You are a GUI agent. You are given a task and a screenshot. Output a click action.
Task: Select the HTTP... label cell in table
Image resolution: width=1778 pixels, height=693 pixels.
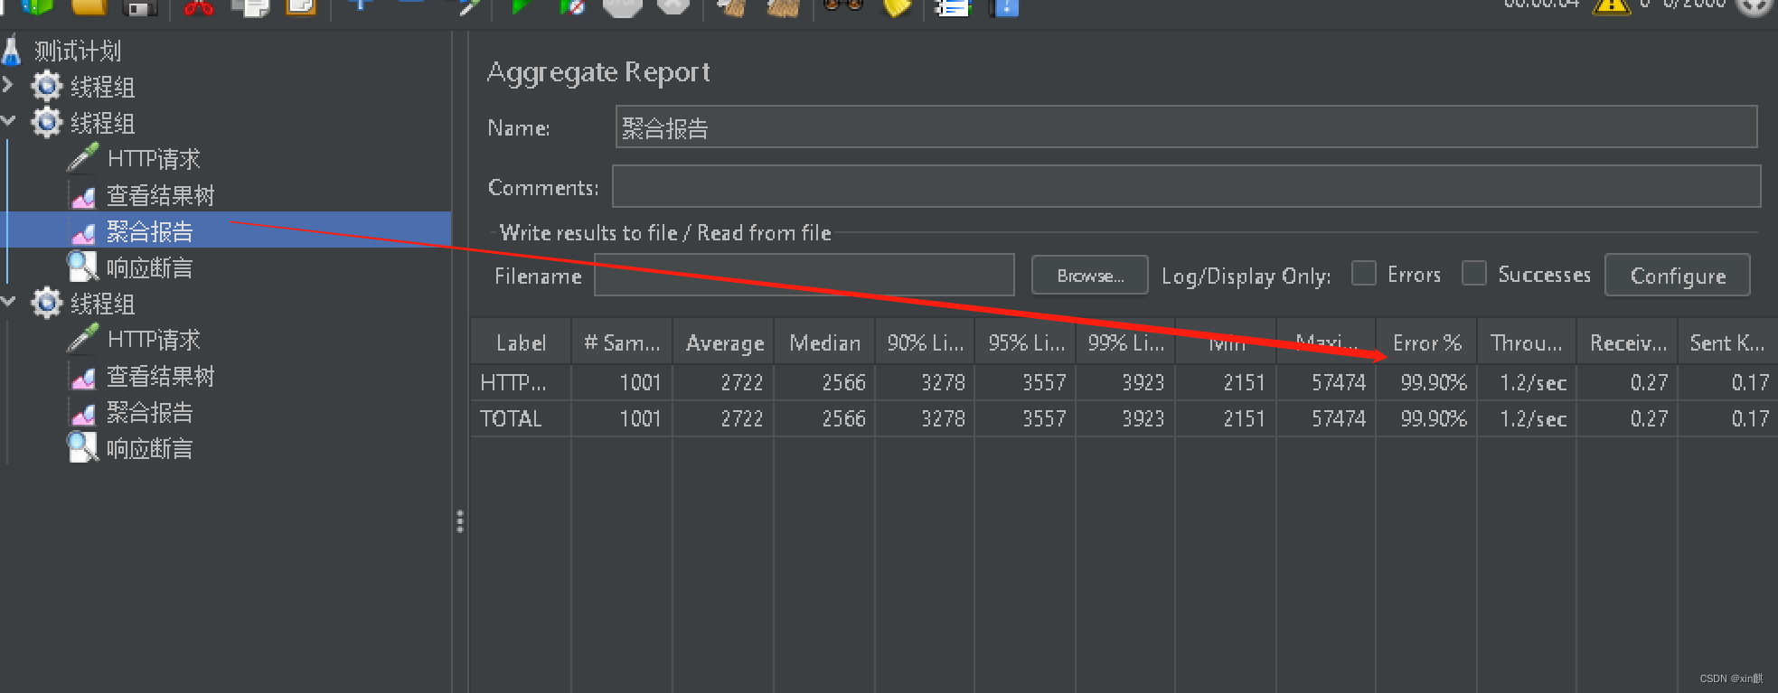coord(521,383)
